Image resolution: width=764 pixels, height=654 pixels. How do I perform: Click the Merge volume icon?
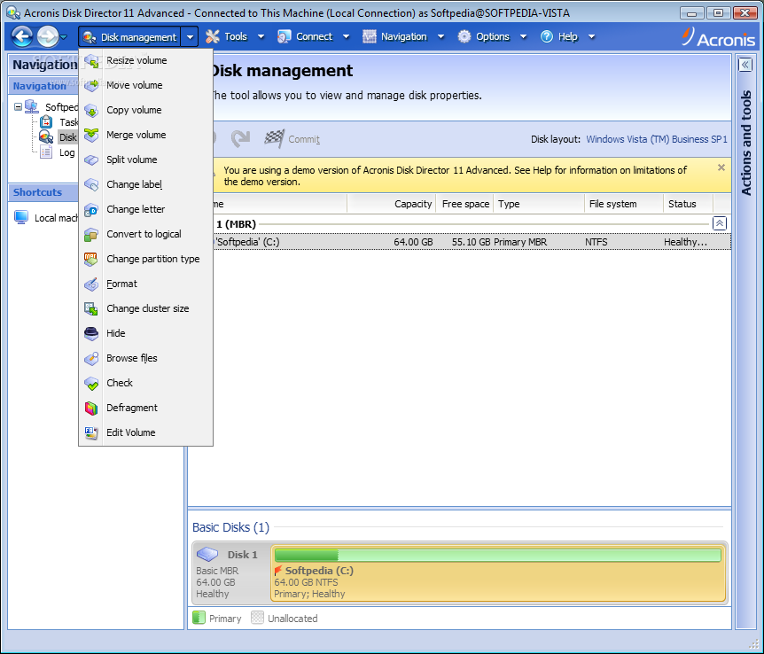pyautogui.click(x=91, y=135)
